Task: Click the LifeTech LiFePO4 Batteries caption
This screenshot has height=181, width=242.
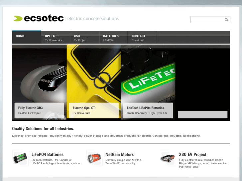Action: (x=148, y=111)
